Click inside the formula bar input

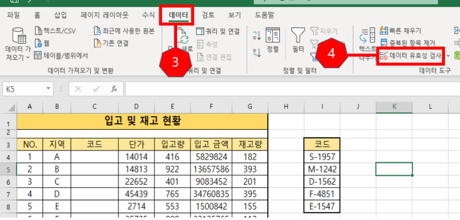point(293,89)
